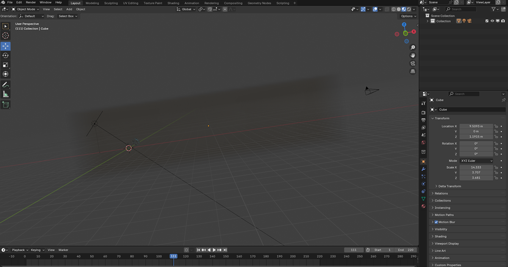Activate the Cursor tool
This screenshot has width=508, height=267.
click(6, 36)
